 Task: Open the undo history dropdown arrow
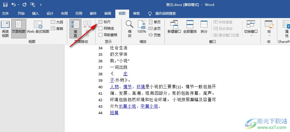pos(18,5)
